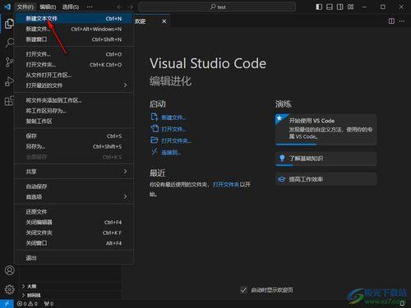Click 打开文件夹 link in 最近 section

(226, 185)
